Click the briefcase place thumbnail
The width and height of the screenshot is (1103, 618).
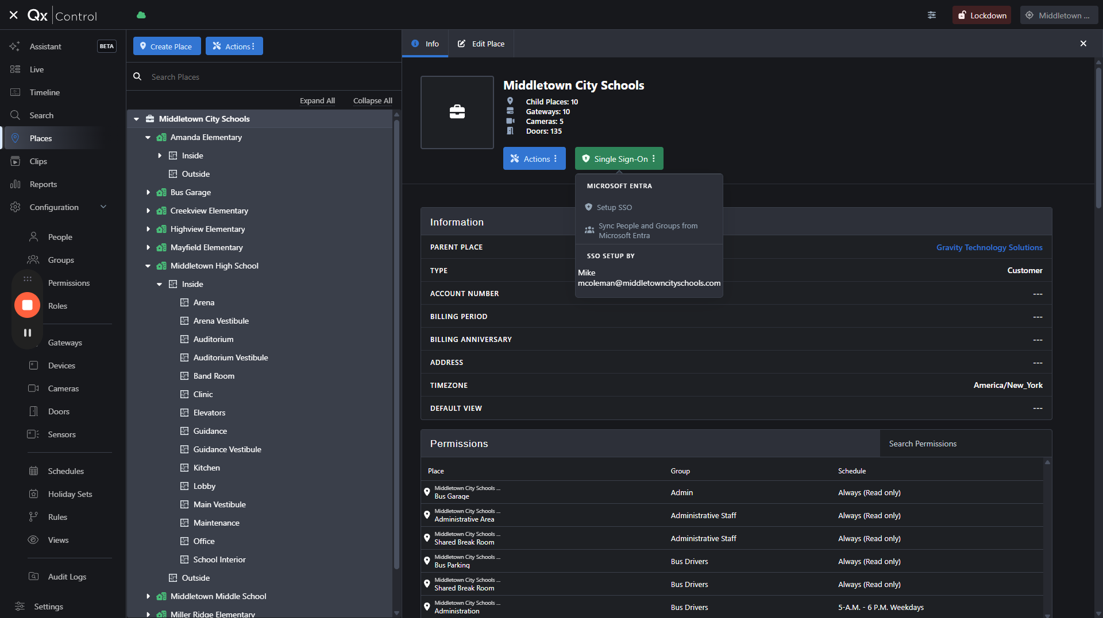coord(457,112)
